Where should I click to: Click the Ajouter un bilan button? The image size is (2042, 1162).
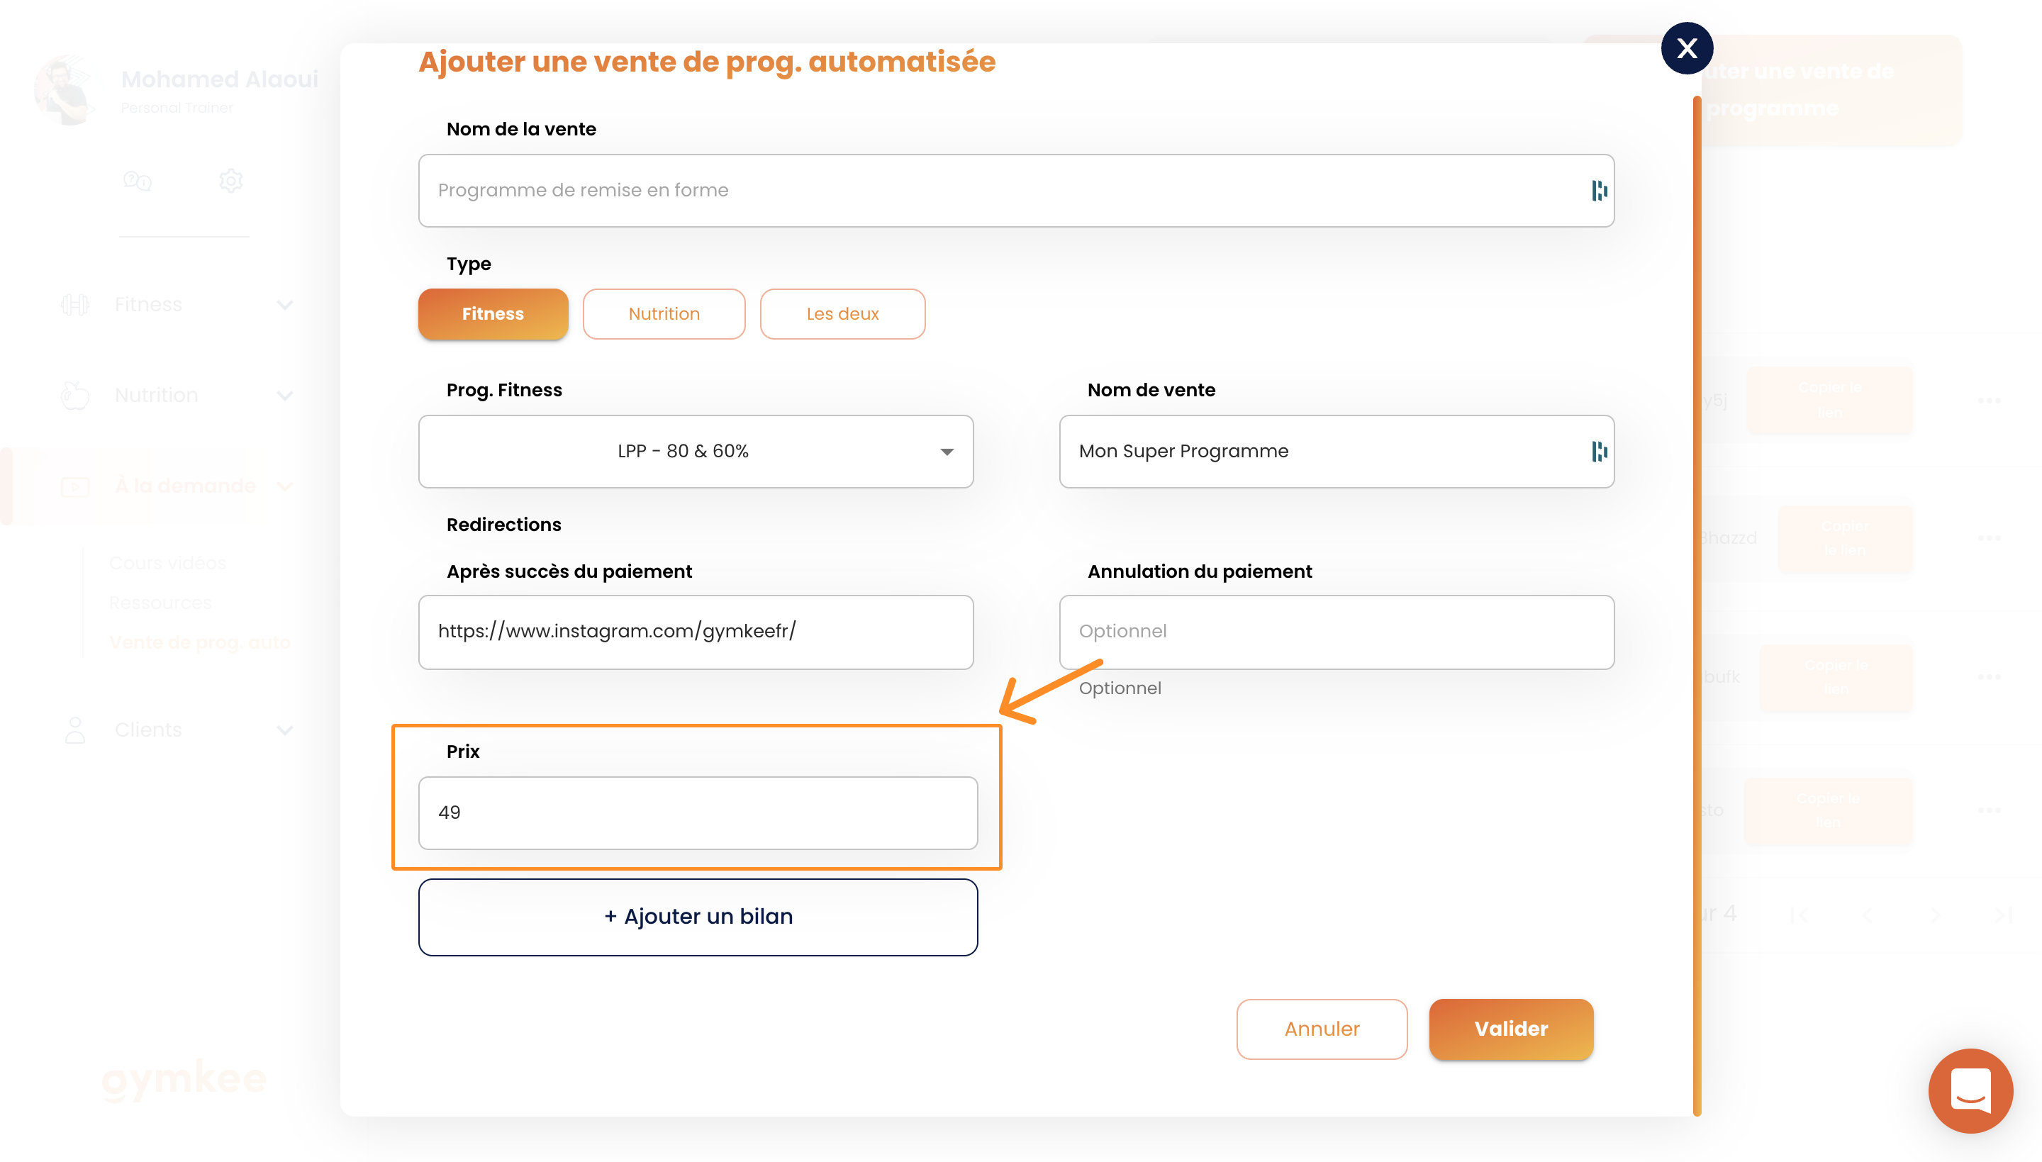(x=698, y=917)
